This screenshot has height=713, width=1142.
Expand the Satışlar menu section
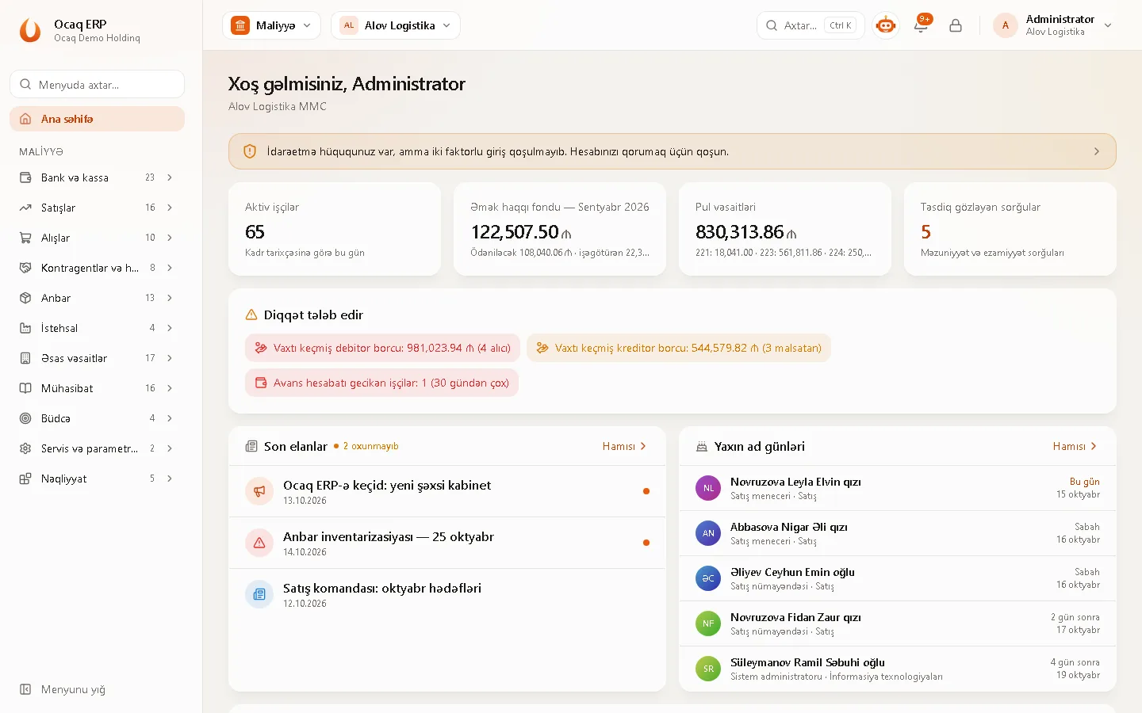170,208
